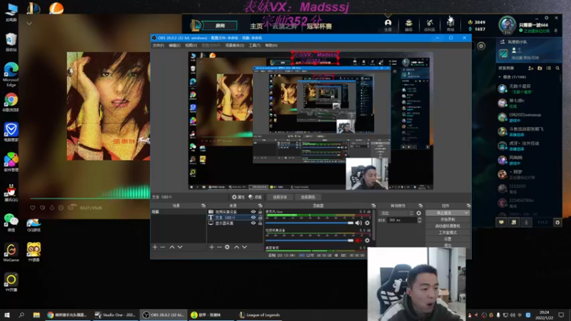Screen dimensions: 571x321
Task: Open the 视图(V) menu in OBS
Action: pyautogui.click(x=191, y=46)
